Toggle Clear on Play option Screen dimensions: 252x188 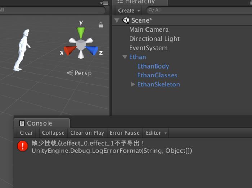point(87,133)
